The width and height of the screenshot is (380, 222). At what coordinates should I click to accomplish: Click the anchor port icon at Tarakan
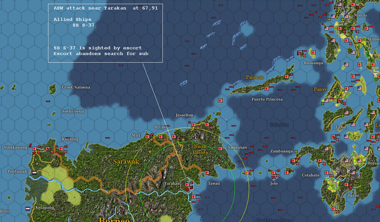pos(183,182)
